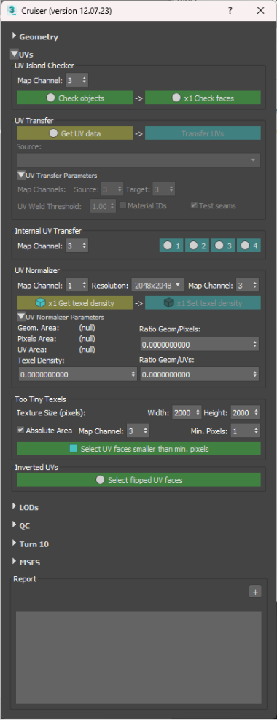This screenshot has width=277, height=722.
Task: Click Check objects button
Action: pyautogui.click(x=74, y=98)
